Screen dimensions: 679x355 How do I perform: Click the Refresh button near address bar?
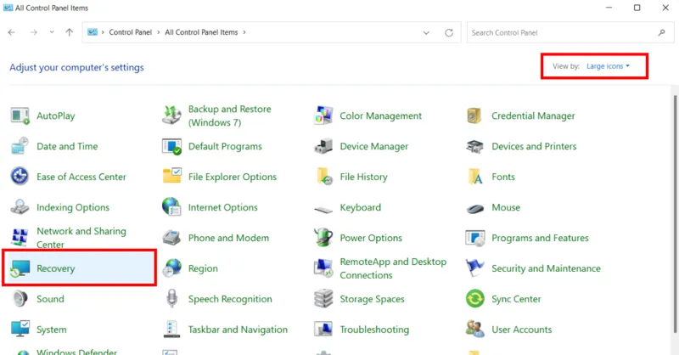pyautogui.click(x=448, y=32)
